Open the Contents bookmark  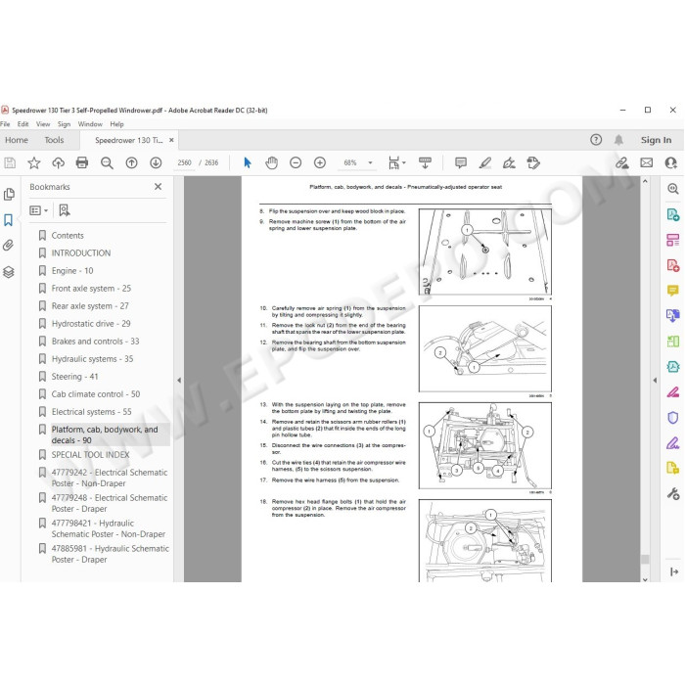click(x=68, y=236)
